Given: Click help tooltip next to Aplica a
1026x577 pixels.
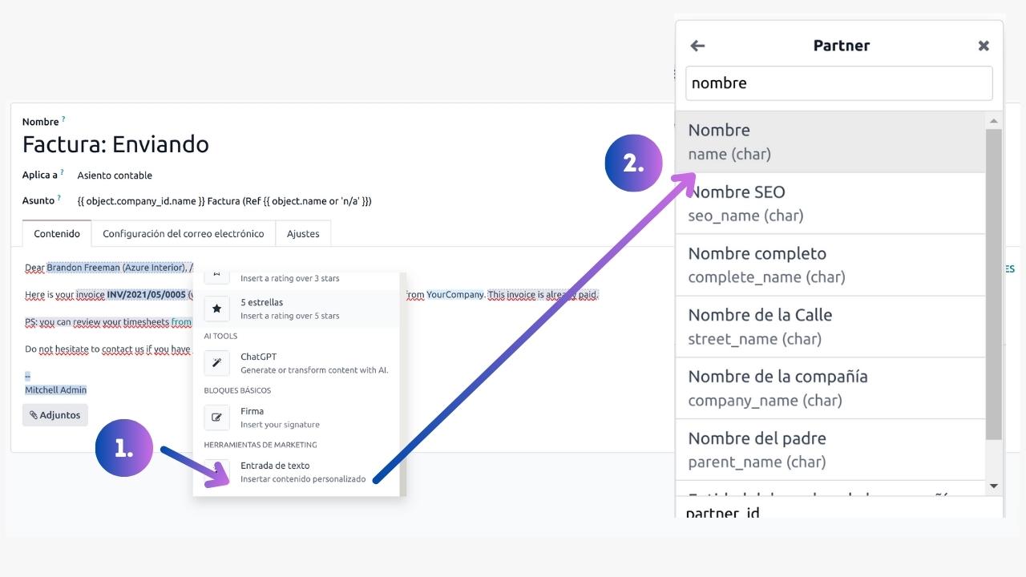Looking at the screenshot, I should [62, 172].
